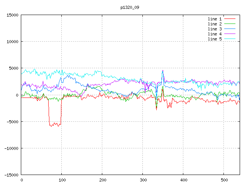
Task: Click the 10000 y-axis tick label
Action: [x=12, y=42]
